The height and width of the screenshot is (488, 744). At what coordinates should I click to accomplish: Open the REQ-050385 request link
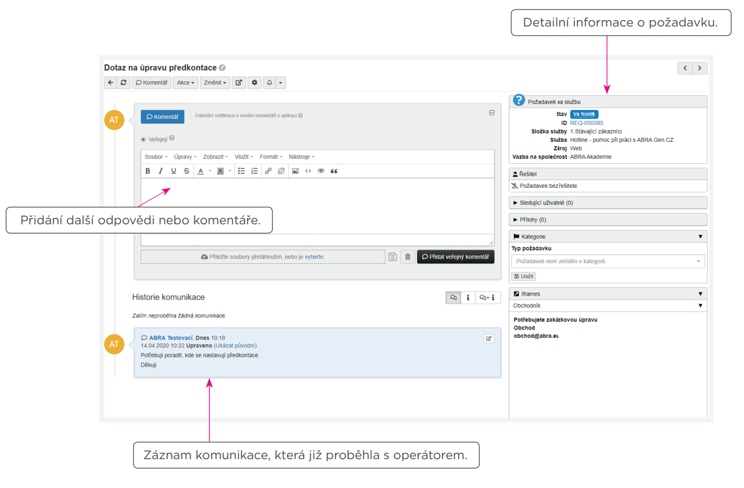pos(586,123)
